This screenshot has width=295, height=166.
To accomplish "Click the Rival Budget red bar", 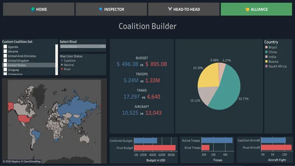I will (x=155, y=148).
